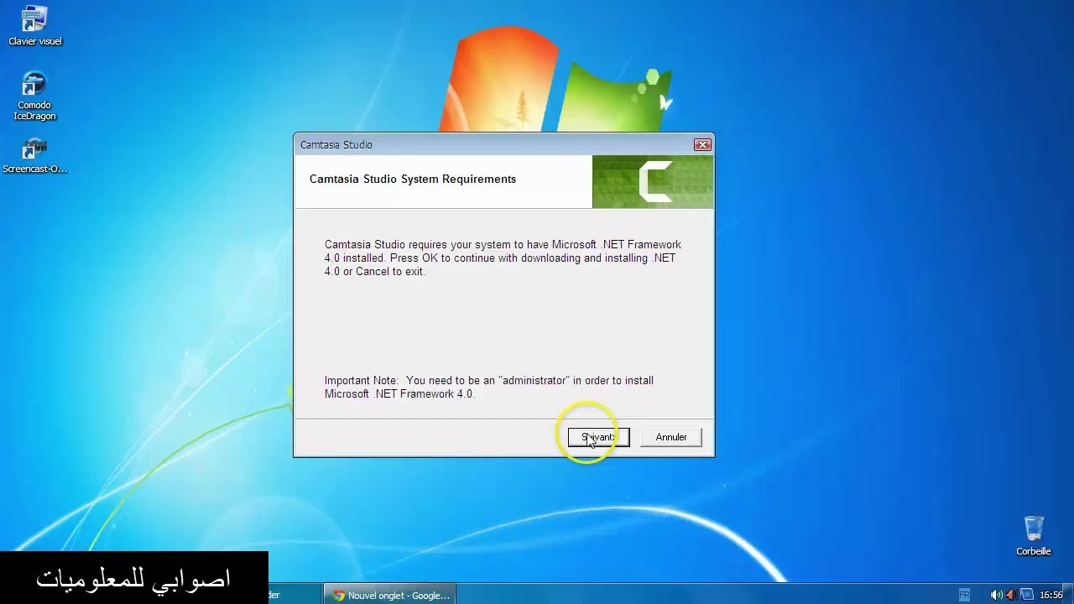
Task: Click the Suivant button in the installer
Action: click(x=598, y=437)
